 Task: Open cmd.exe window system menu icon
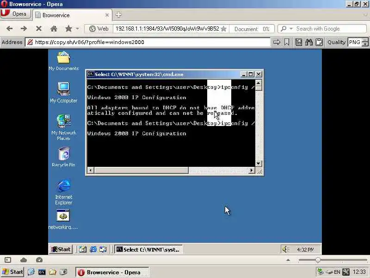(x=91, y=74)
